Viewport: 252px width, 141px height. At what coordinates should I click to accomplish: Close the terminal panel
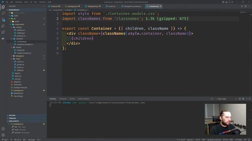click(249, 99)
